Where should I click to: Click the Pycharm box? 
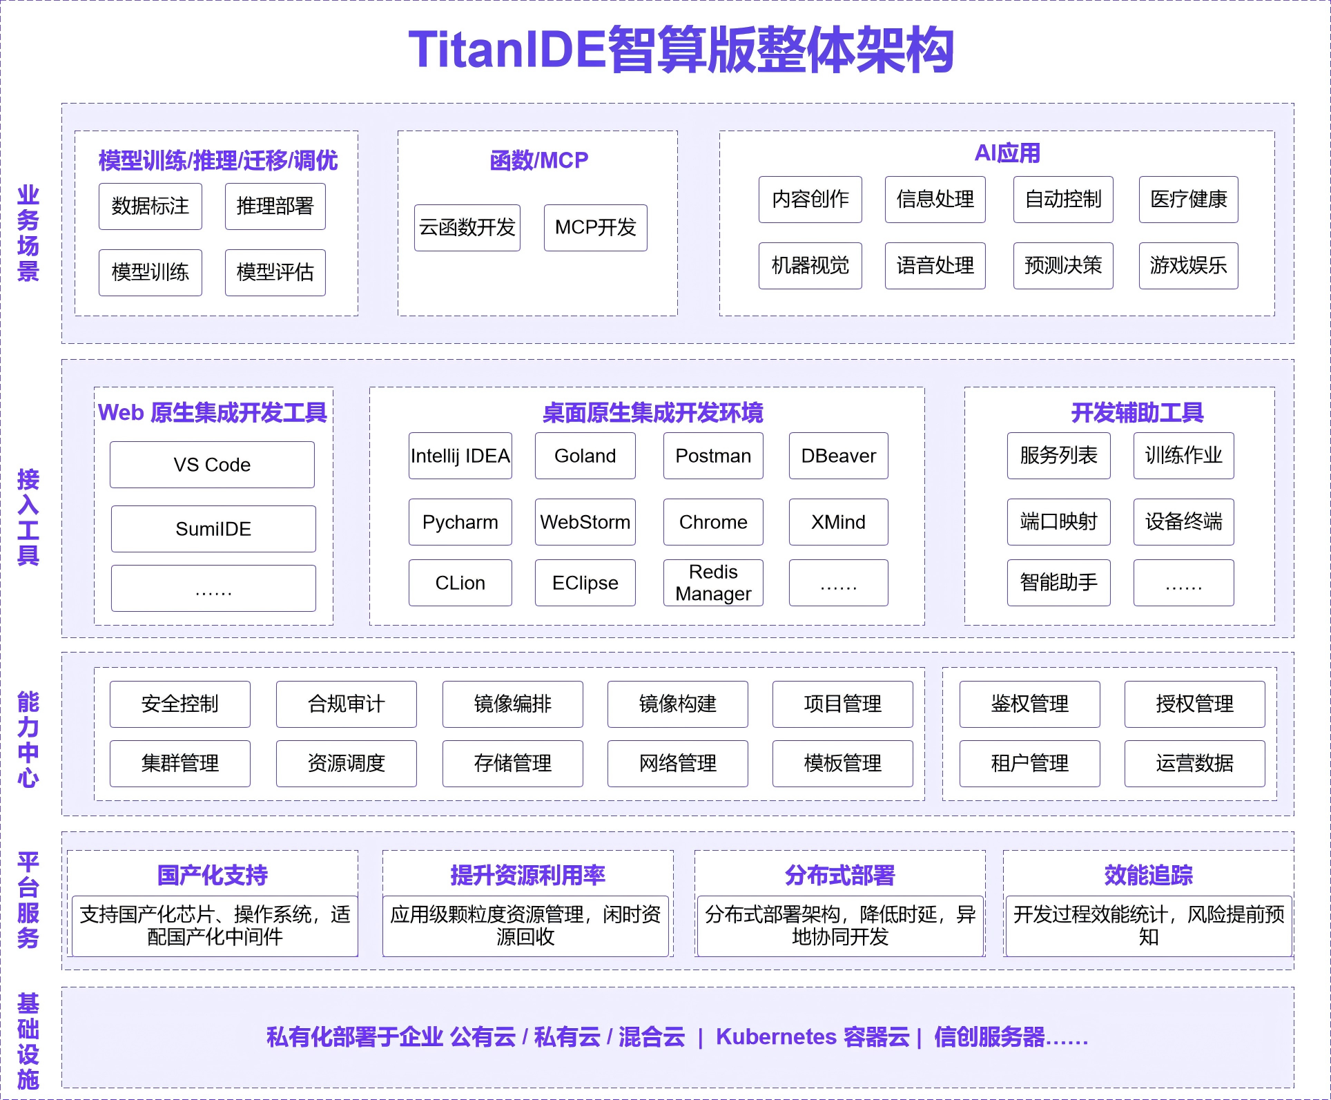460,522
